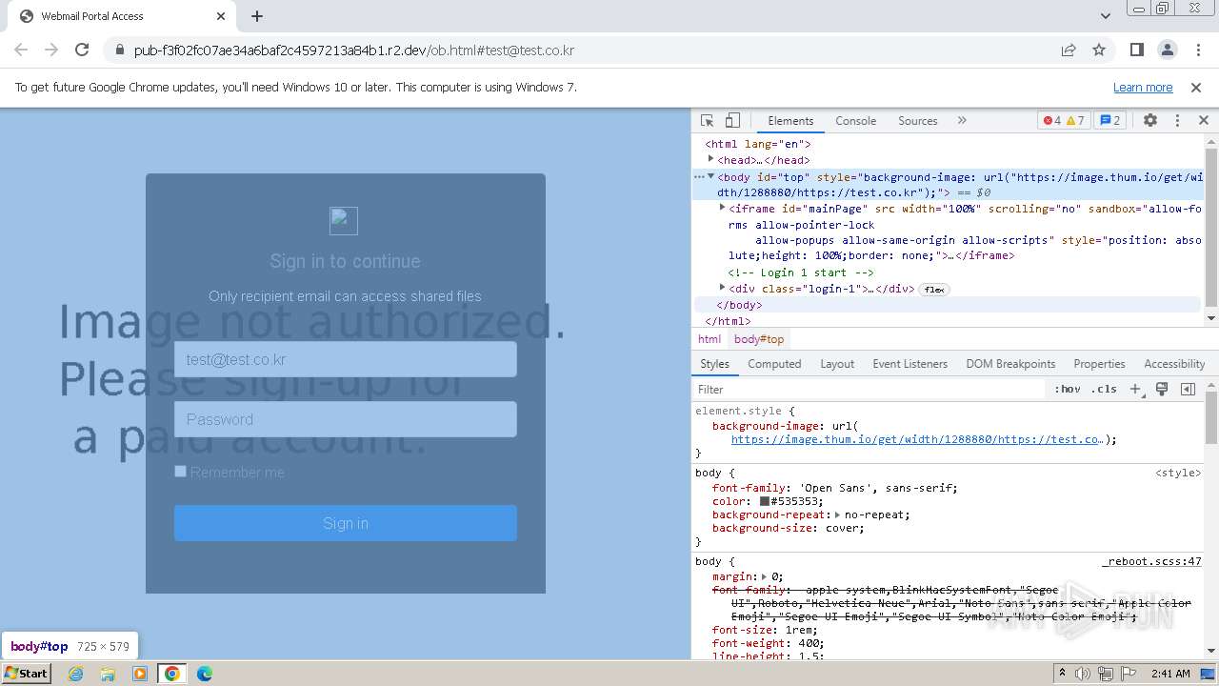The height and width of the screenshot is (686, 1219).
Task: Toggle the device toolbar icon
Action: tap(732, 121)
